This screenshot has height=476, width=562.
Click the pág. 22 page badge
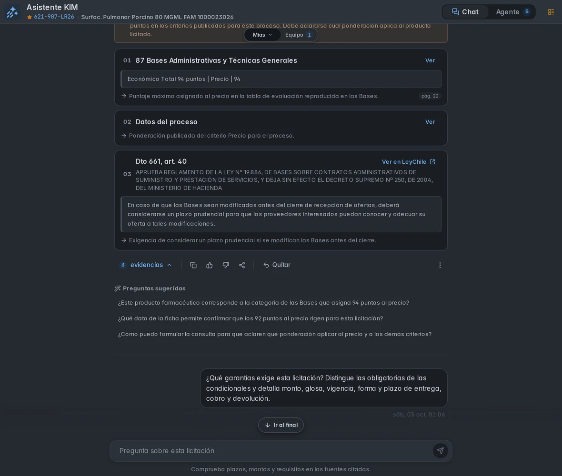point(430,96)
